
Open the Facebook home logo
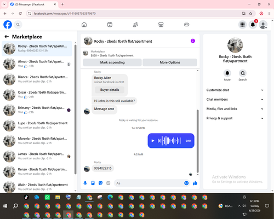(8, 25)
